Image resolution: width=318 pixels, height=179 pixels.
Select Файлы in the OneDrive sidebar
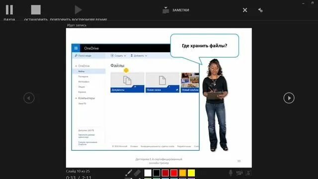tap(89, 71)
